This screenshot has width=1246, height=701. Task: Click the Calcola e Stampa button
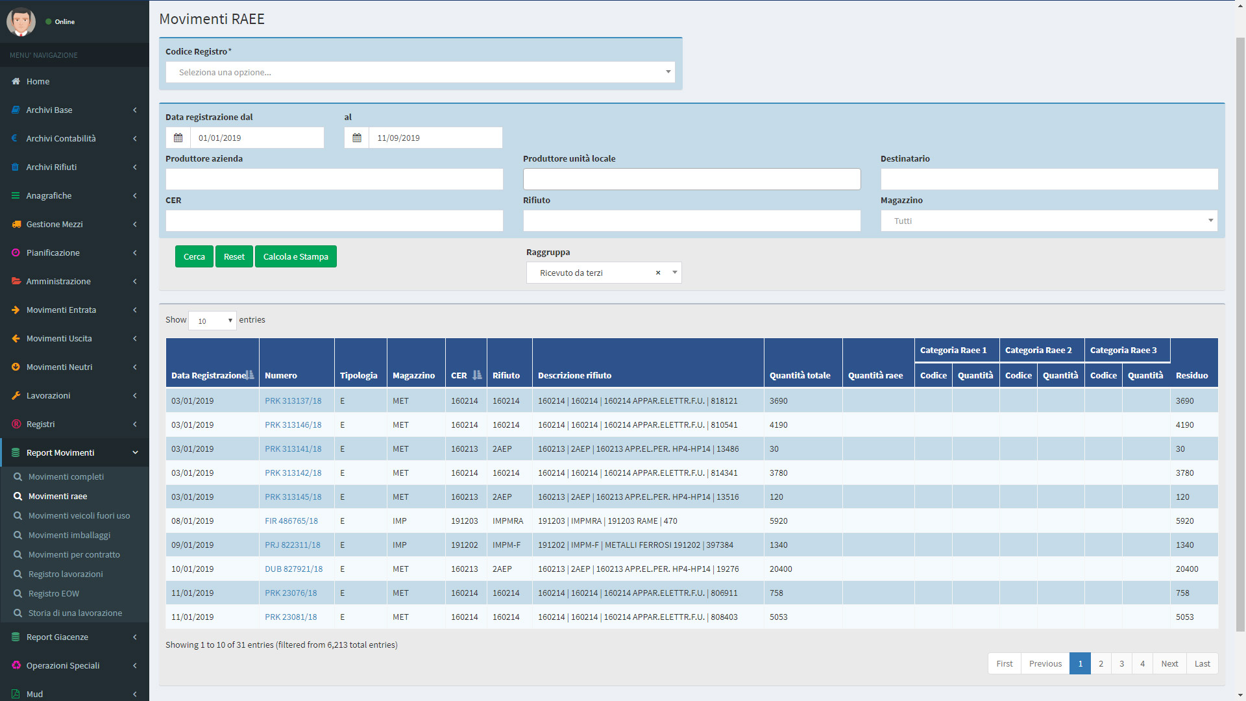coord(296,256)
